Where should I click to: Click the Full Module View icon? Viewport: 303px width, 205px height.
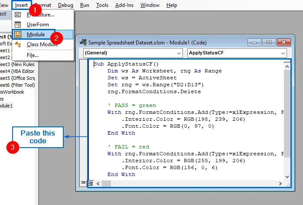91,183
